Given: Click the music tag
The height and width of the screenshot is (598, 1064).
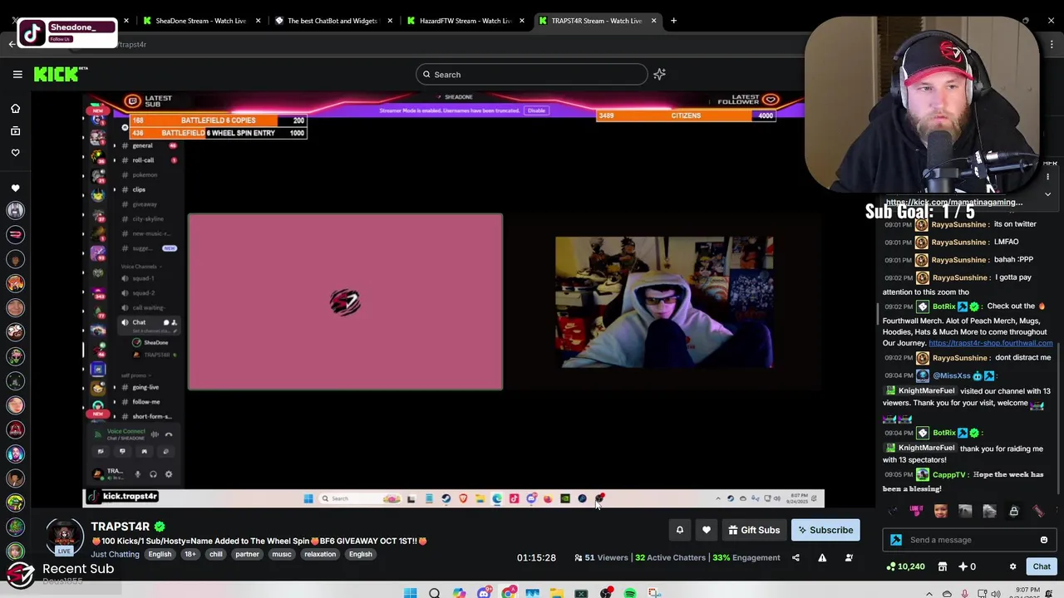Looking at the screenshot, I should pyautogui.click(x=281, y=555).
